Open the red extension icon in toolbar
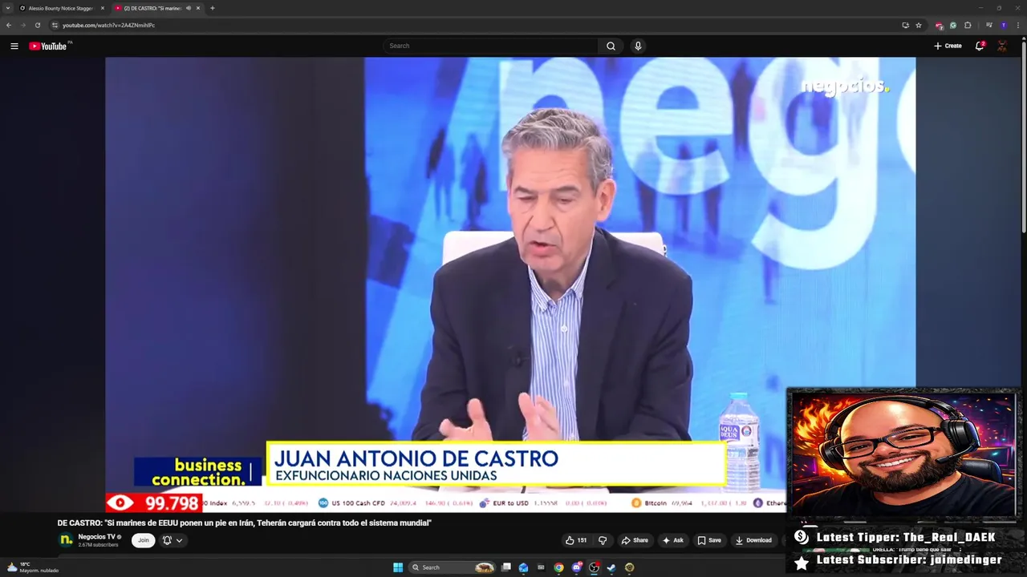The image size is (1027, 577). point(940,25)
